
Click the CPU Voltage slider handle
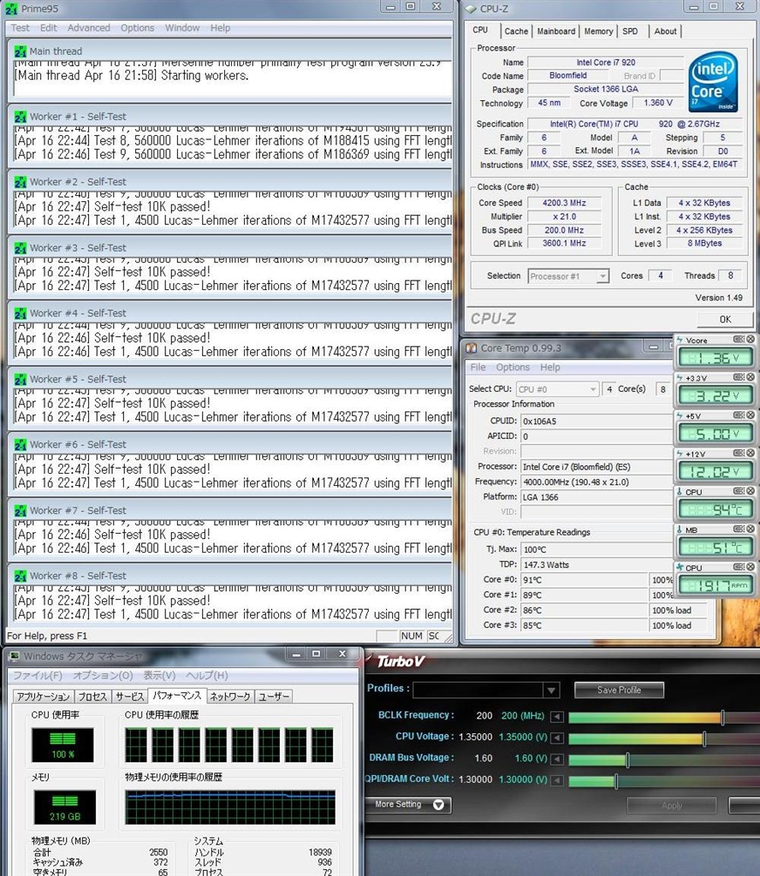(x=704, y=738)
